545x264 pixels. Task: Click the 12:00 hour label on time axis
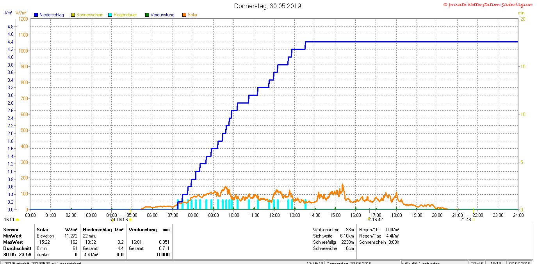click(x=274, y=215)
